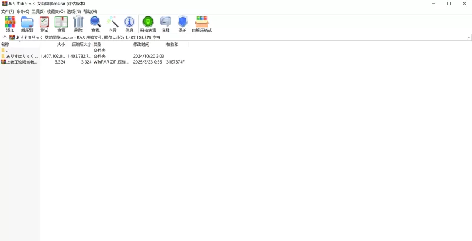
Task: Click the checksum value 31E7374F
Action: [x=175, y=62]
